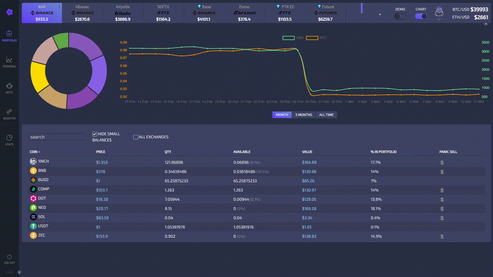The height and width of the screenshot is (277, 493).
Task: Click the COMP coin icon
Action: [33, 189]
